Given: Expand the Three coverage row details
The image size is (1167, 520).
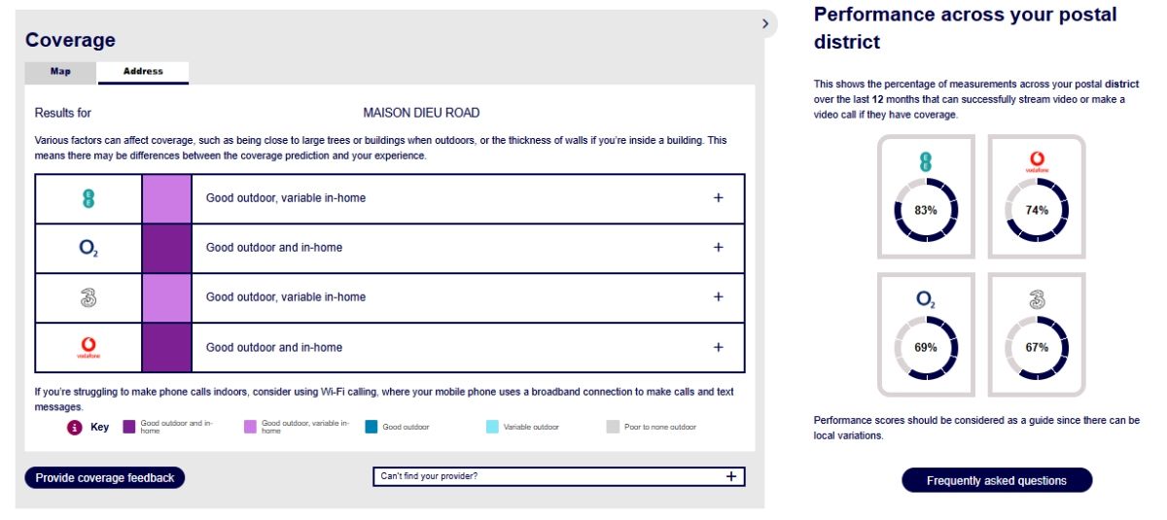Looking at the screenshot, I should [x=719, y=297].
